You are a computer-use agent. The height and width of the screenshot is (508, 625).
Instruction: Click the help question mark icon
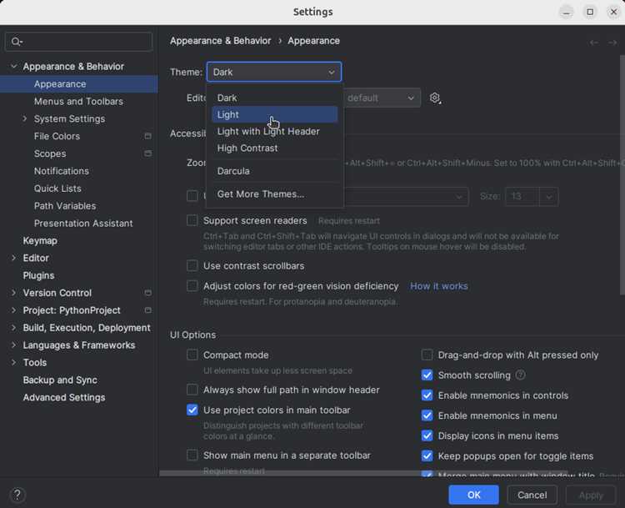pos(17,495)
